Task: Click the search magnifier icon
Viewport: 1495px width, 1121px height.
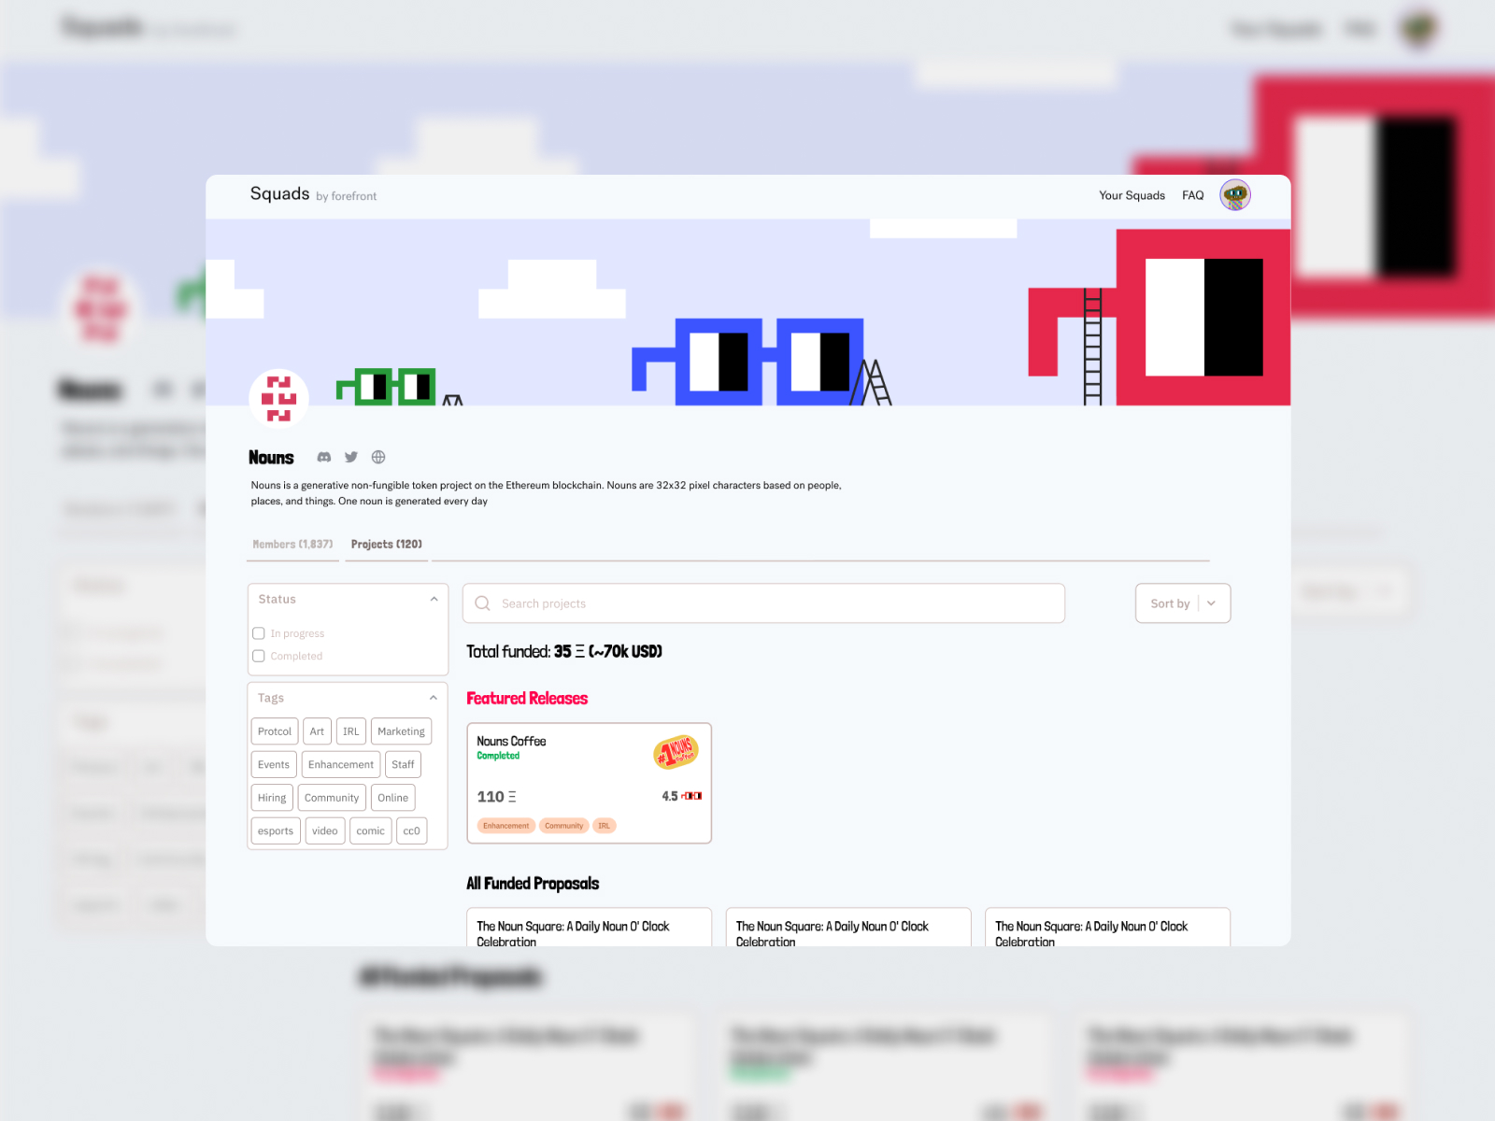Action: (482, 603)
